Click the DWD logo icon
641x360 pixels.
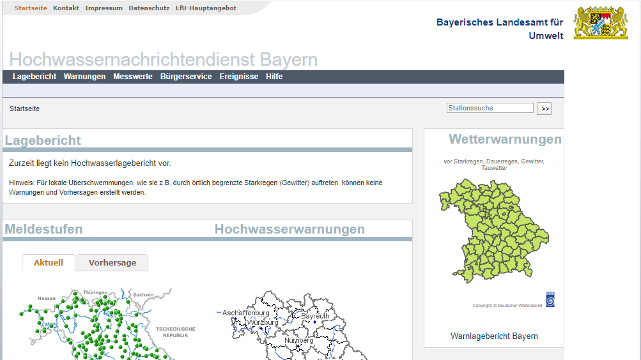point(550,299)
